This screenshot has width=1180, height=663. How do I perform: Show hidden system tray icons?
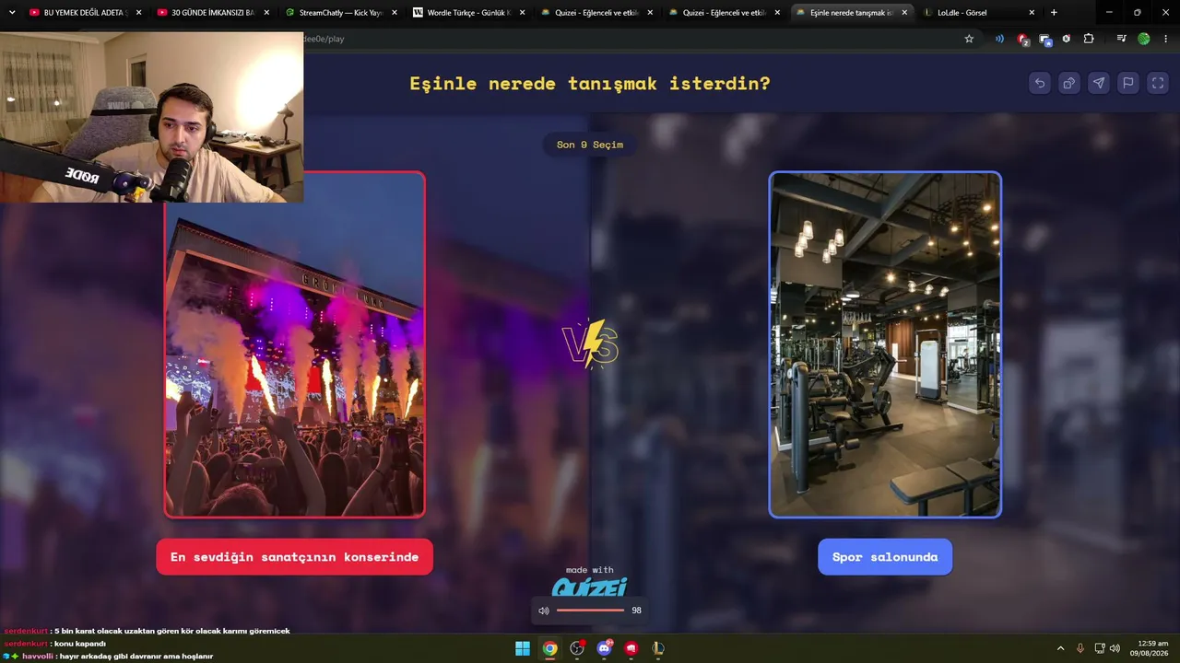(1060, 648)
